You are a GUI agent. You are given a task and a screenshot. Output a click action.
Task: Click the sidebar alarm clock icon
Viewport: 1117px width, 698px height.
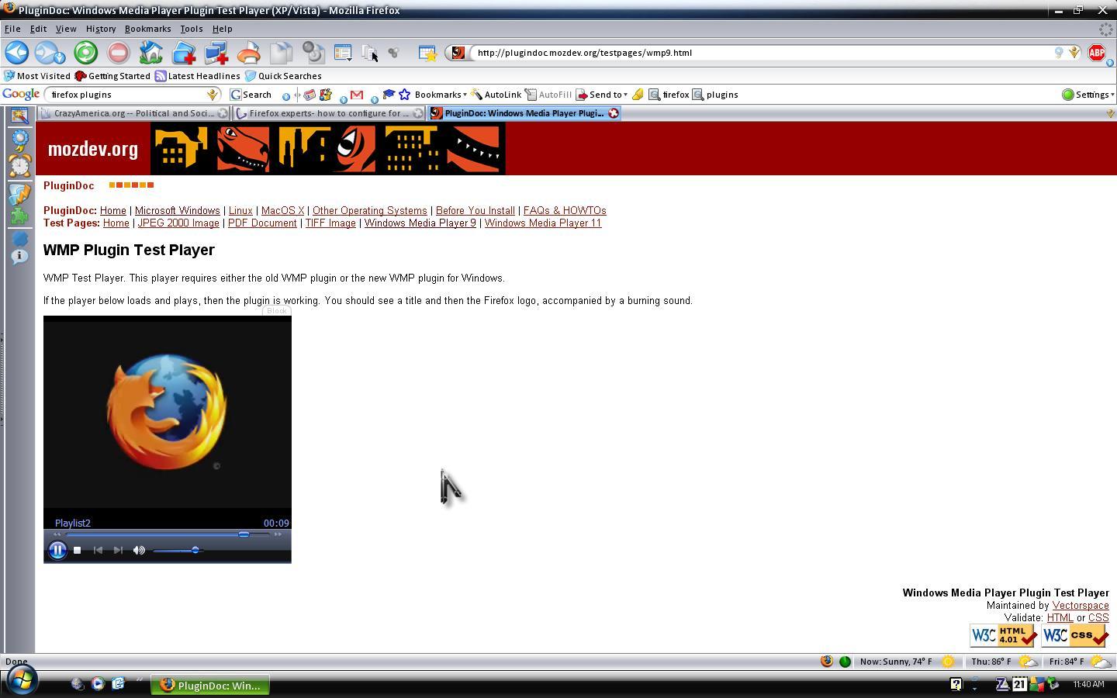19,165
